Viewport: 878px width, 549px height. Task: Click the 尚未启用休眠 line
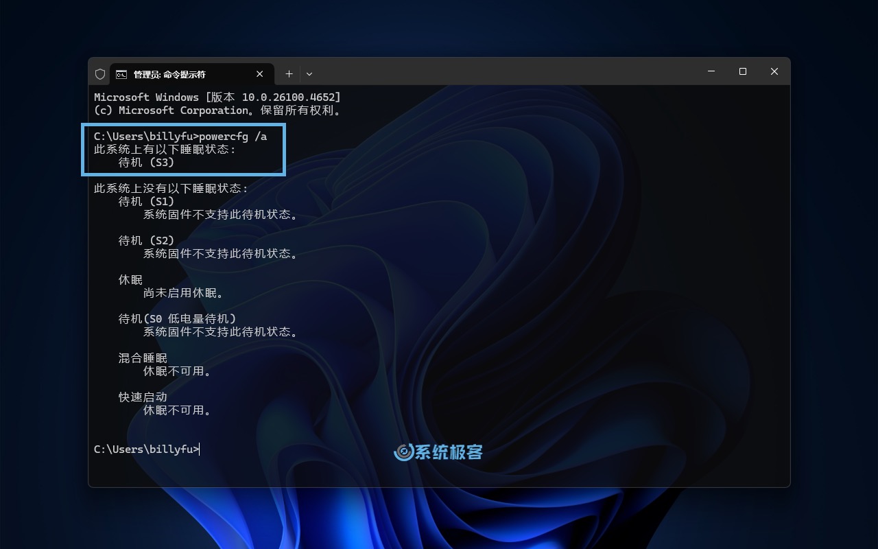(183, 293)
